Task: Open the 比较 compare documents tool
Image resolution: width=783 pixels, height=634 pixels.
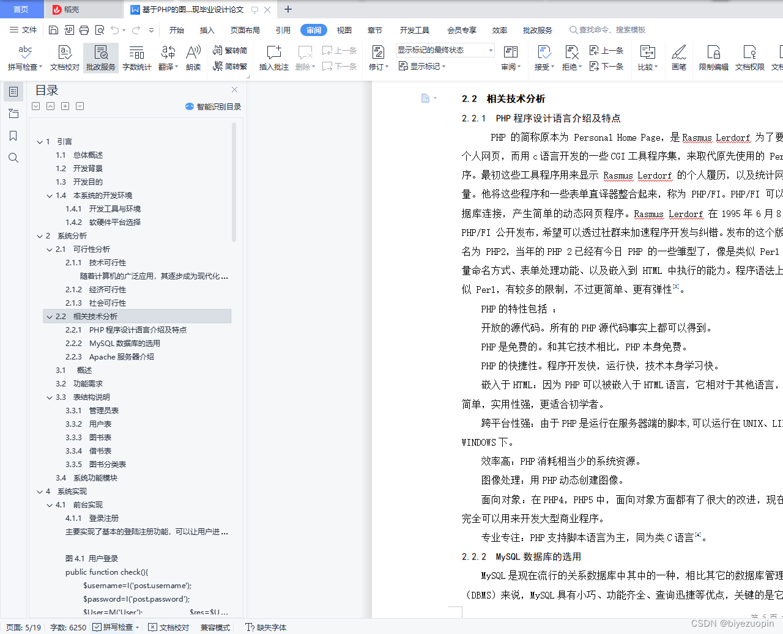Action: (648, 58)
